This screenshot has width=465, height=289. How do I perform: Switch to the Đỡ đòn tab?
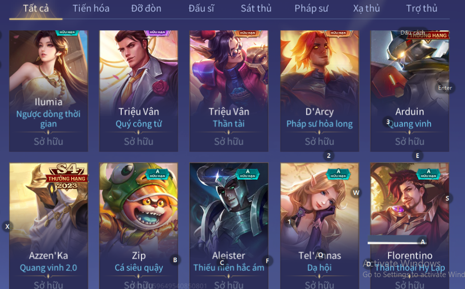tap(146, 8)
